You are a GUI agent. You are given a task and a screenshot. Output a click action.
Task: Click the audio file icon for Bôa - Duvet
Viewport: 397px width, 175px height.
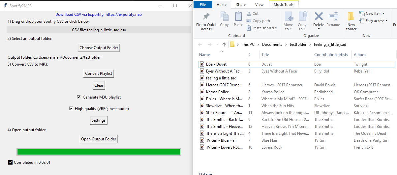pos(202,64)
